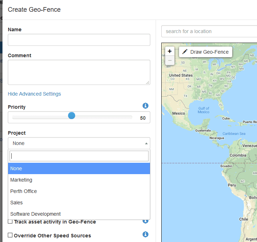Click Colombia label on the map
The height and width of the screenshot is (242, 257).
[238, 155]
